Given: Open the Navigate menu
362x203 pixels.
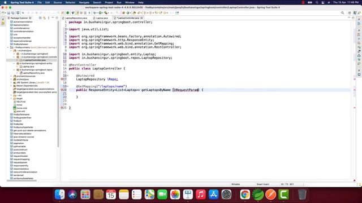Looking at the screenshot, I should pyautogui.click(x=84, y=2).
